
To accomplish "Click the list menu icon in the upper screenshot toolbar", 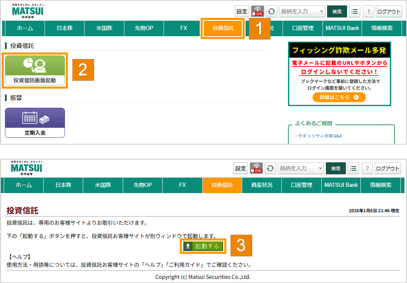I will pyautogui.click(x=355, y=12).
